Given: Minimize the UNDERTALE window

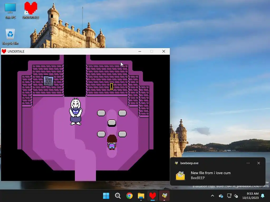Looking at the screenshot, I should click(140, 51).
